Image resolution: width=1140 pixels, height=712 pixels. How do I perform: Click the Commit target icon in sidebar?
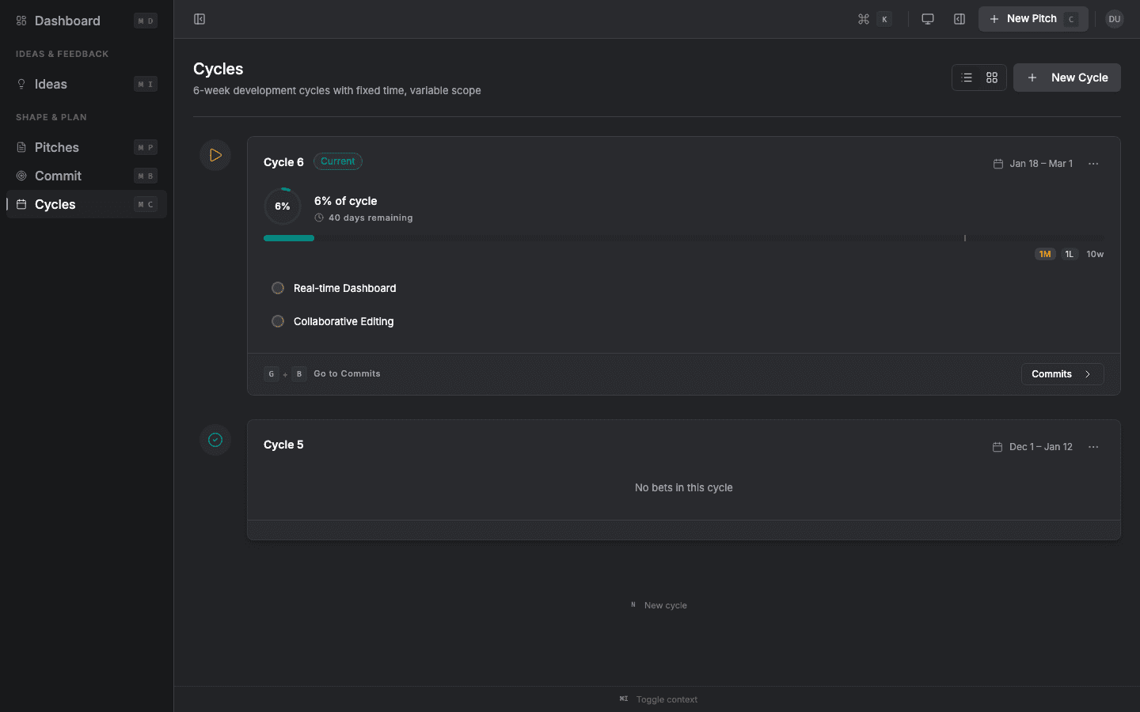tap(20, 176)
